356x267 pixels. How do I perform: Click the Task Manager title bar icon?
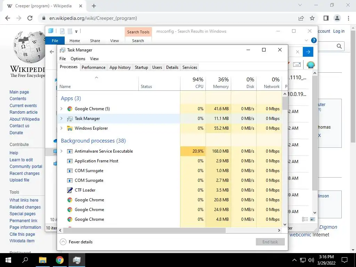click(x=63, y=50)
